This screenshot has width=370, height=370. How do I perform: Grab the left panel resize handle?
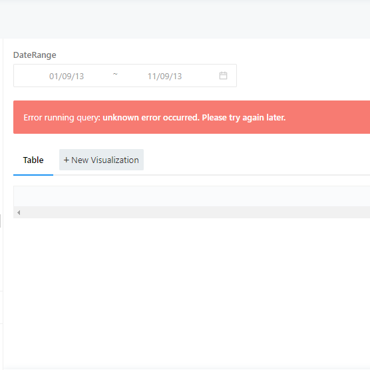pos(1,221)
